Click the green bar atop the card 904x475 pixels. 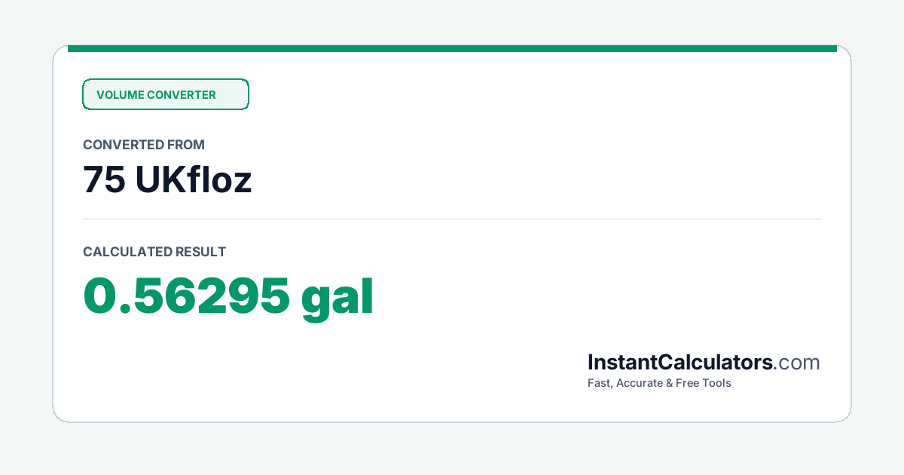(452, 48)
